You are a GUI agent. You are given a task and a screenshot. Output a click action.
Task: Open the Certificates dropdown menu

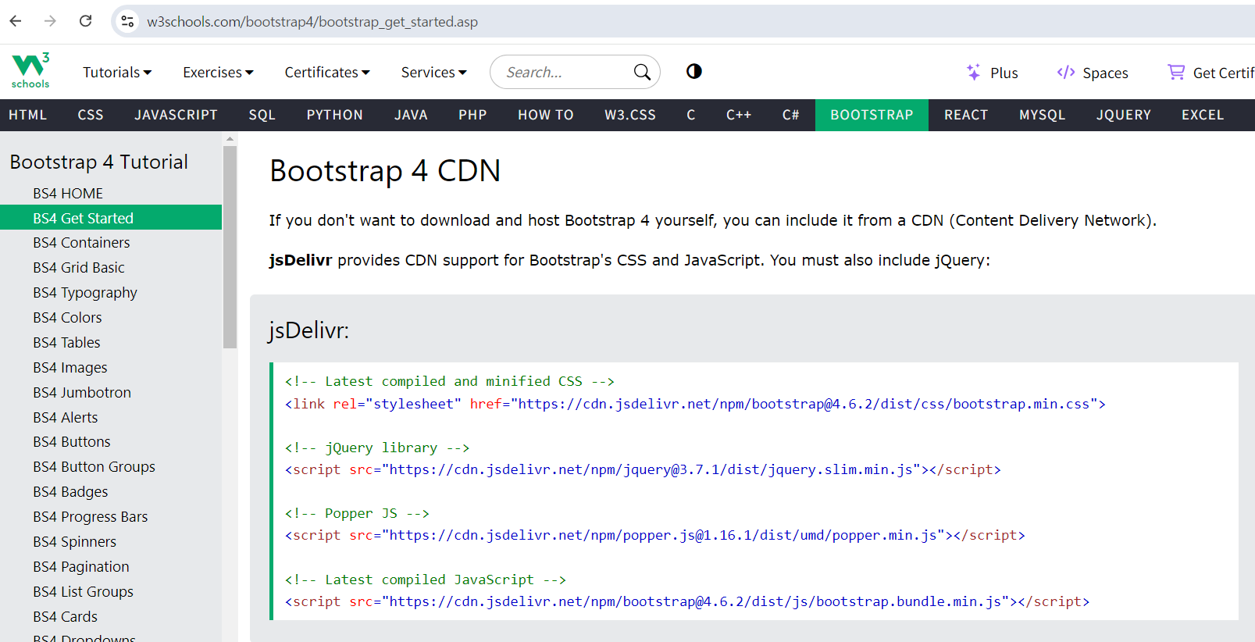point(327,72)
